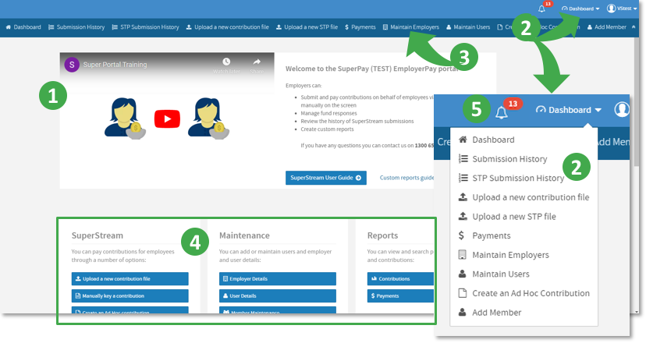Click Contributions button under Reports
Screen dimensions: 646x343
tap(400, 279)
